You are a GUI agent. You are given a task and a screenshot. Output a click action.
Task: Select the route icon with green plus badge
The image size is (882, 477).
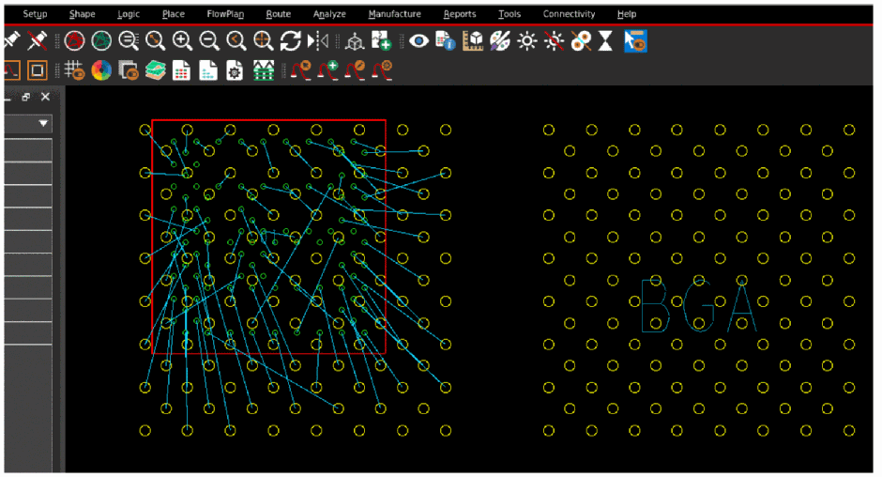[328, 70]
